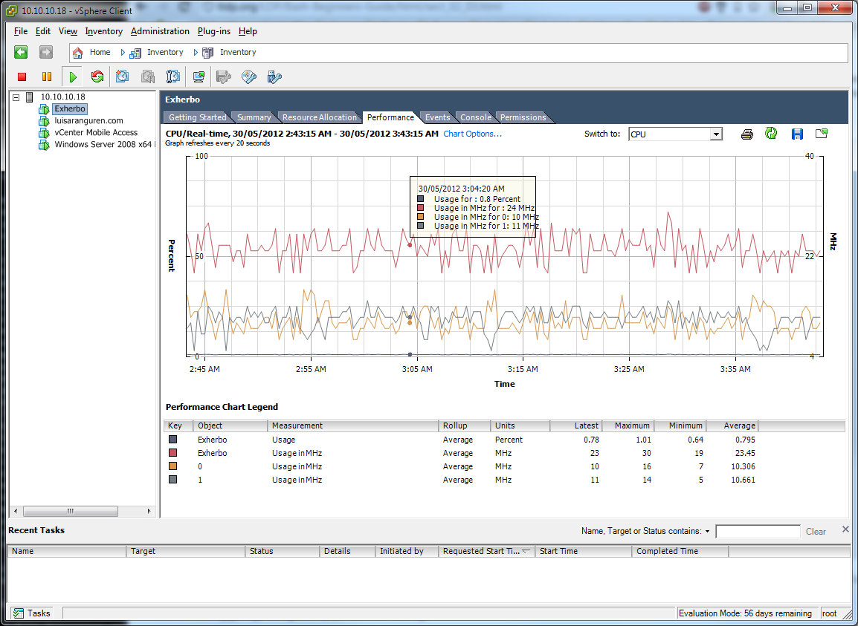858x626 pixels.
Task: Take a snapshot of the virtual machine
Action: tap(123, 76)
